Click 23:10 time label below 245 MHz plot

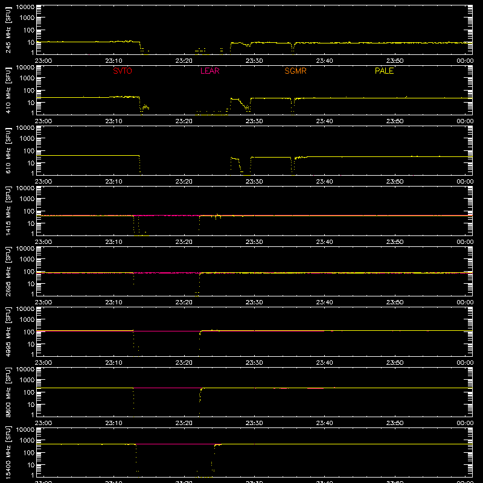click(114, 61)
